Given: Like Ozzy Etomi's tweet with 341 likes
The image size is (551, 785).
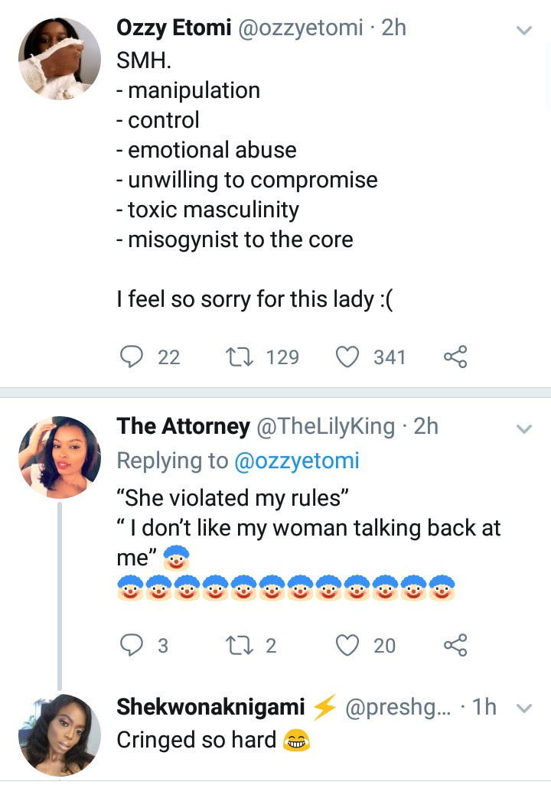Looking at the screenshot, I should (x=349, y=357).
